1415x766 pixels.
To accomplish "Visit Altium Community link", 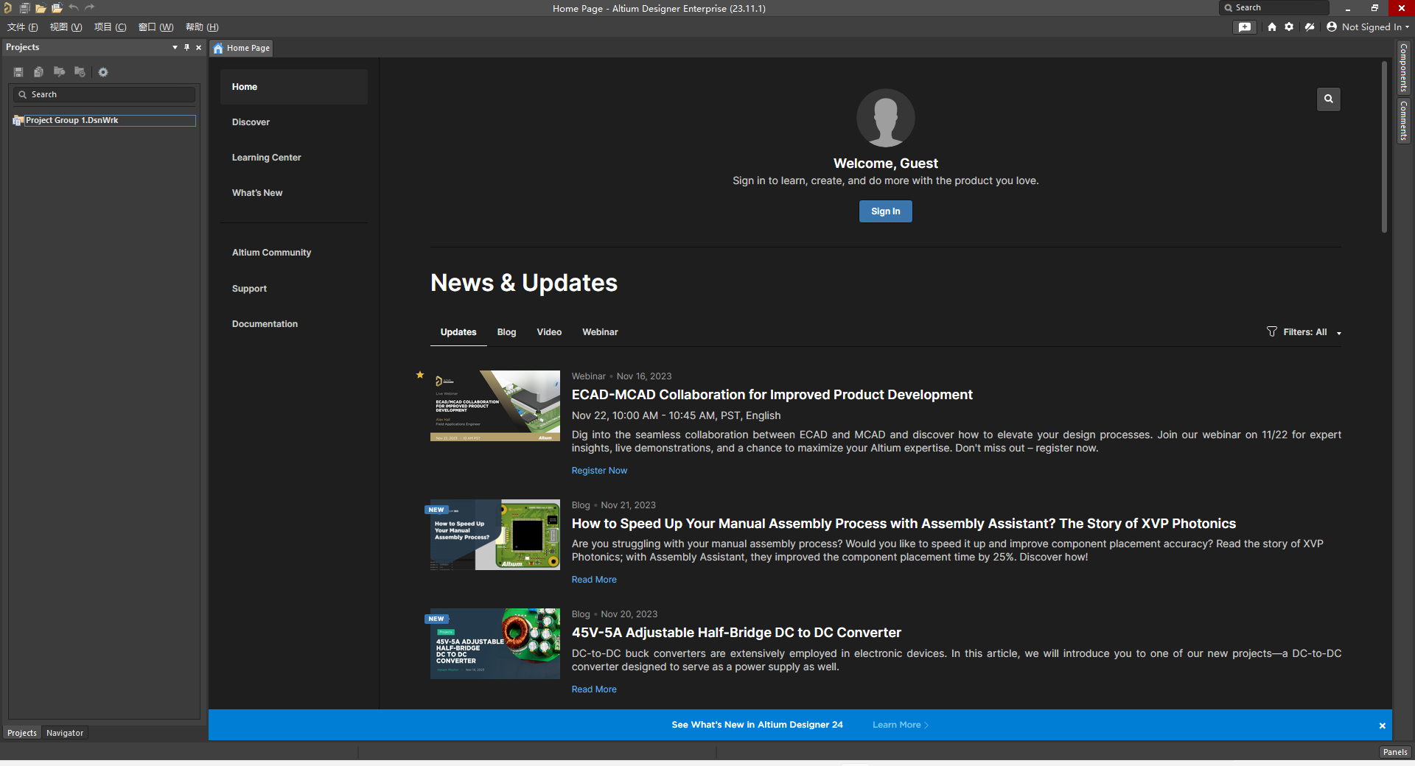I will coord(271,253).
